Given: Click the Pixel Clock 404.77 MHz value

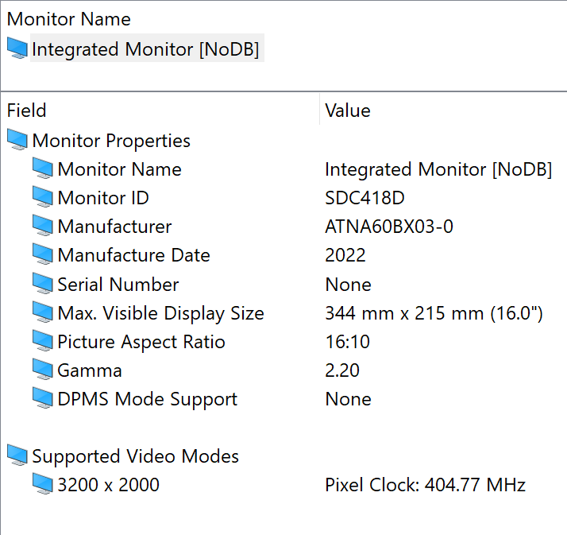Looking at the screenshot, I should click(425, 485).
